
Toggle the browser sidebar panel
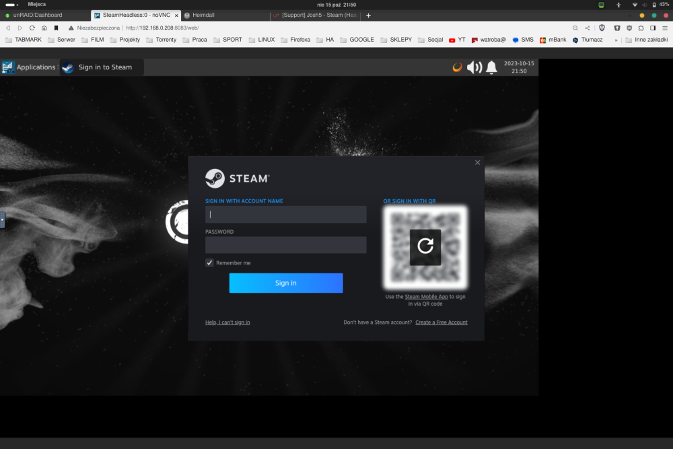coord(653,28)
